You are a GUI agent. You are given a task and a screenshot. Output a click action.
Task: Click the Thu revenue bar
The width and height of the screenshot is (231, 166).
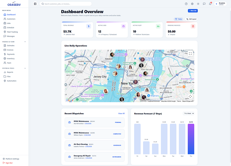(191, 139)
